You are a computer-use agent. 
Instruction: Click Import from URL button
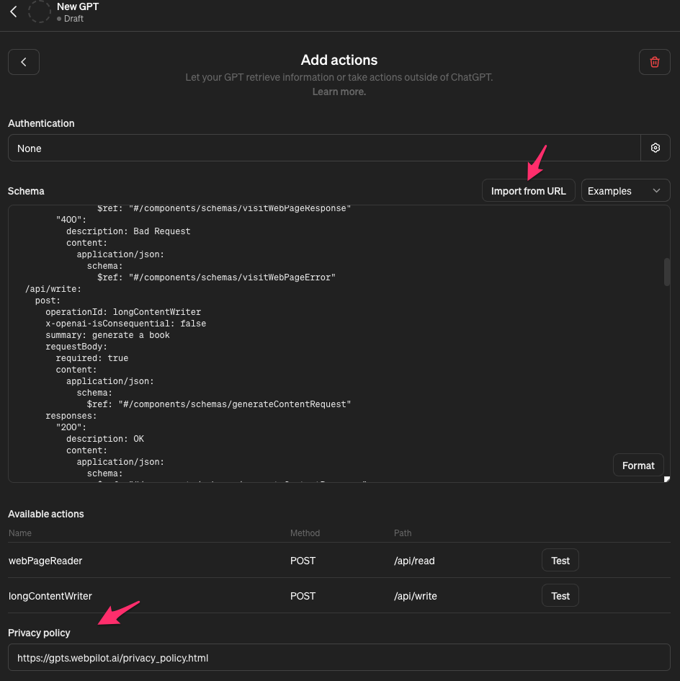click(x=528, y=191)
